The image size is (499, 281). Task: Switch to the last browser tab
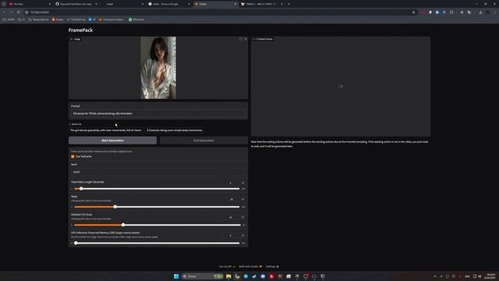262,4
